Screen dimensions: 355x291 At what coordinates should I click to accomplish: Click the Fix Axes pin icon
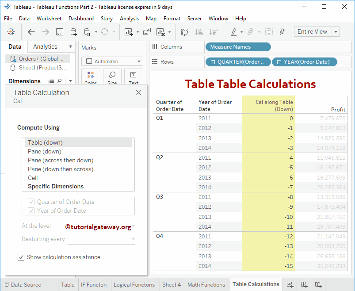(x=282, y=32)
